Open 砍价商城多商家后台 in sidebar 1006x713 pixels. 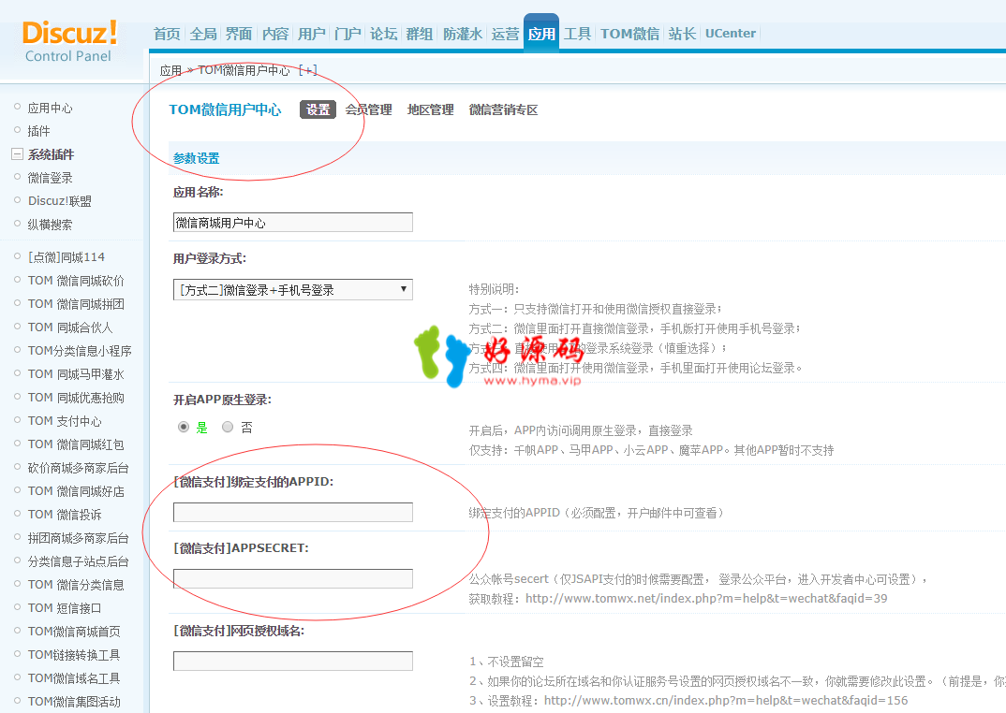coord(79,468)
